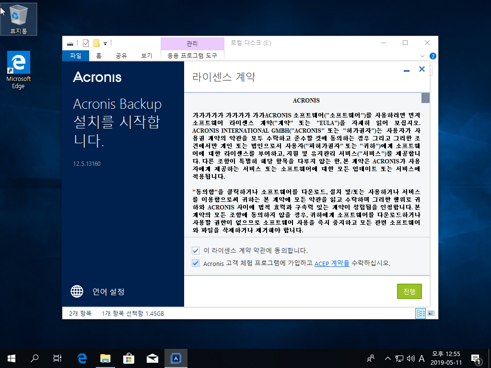
Task: Minimize the File Explorer window
Action: [x=383, y=43]
